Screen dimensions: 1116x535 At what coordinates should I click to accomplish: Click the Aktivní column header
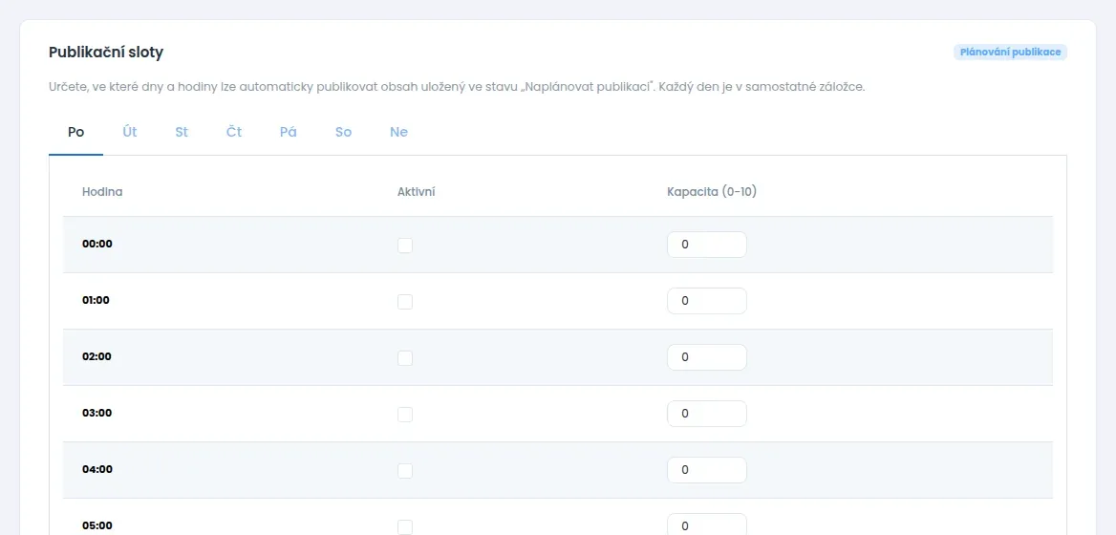click(x=417, y=192)
